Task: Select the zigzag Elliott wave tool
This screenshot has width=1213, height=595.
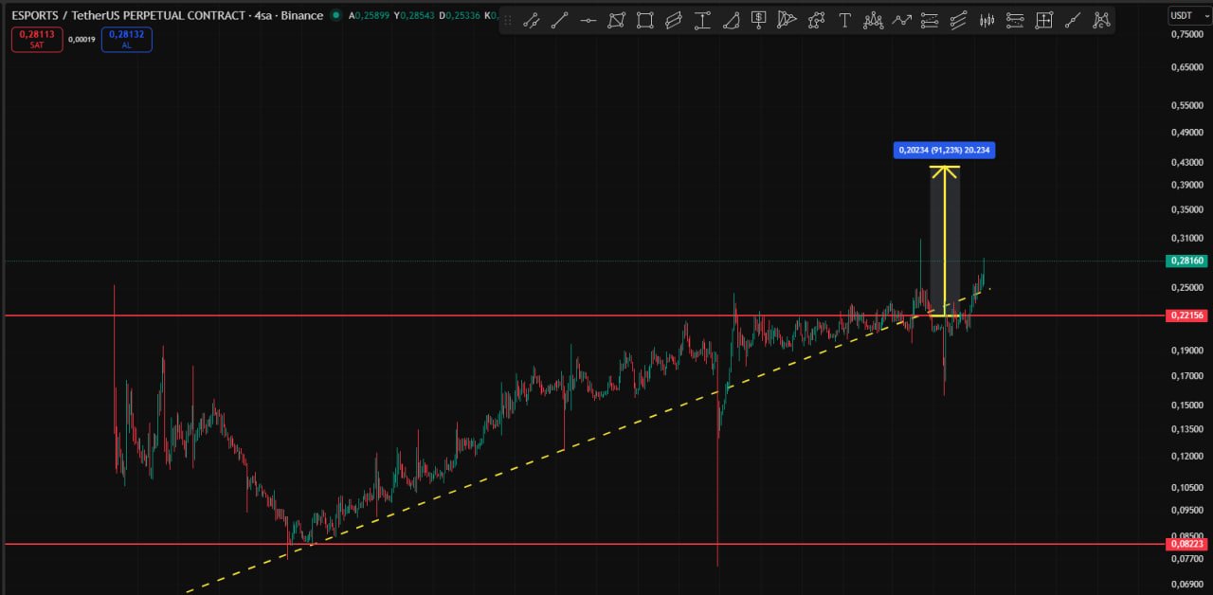Action: point(901,20)
